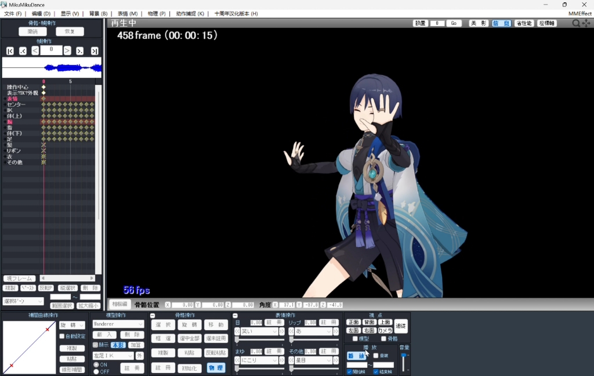Open 背景 (B) menu
The image size is (594, 376).
point(98,14)
